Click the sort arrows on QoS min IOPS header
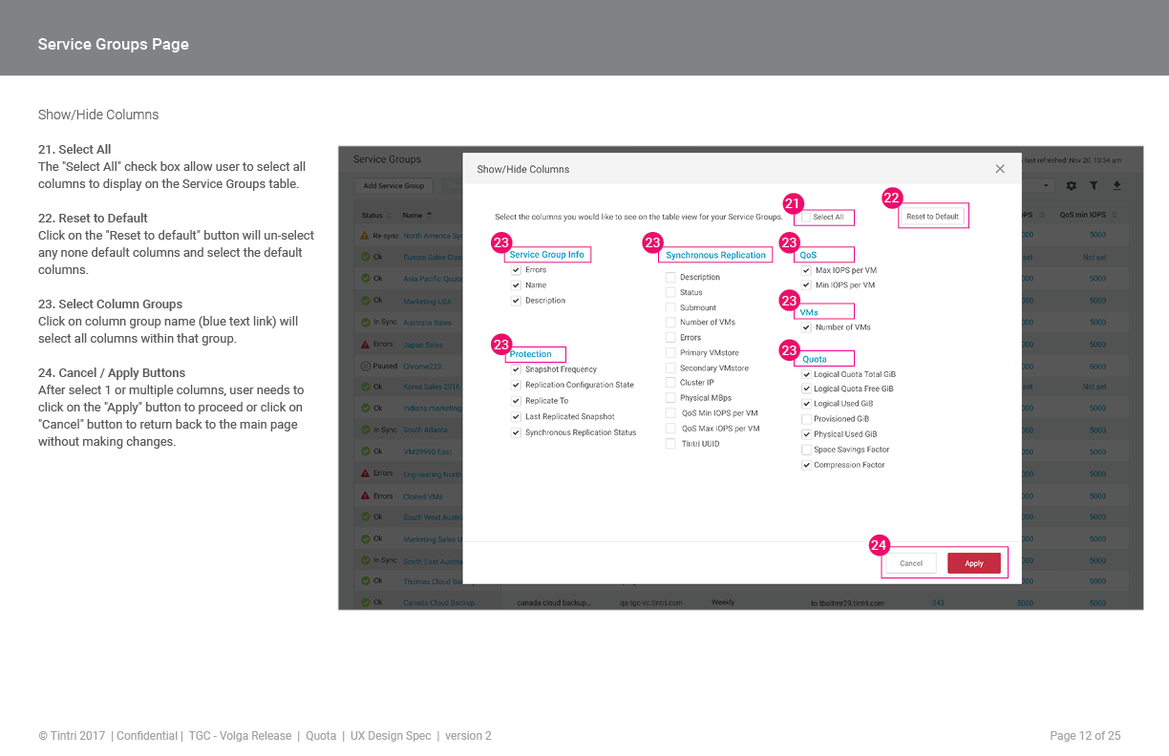The height and width of the screenshot is (756, 1169). [1114, 215]
